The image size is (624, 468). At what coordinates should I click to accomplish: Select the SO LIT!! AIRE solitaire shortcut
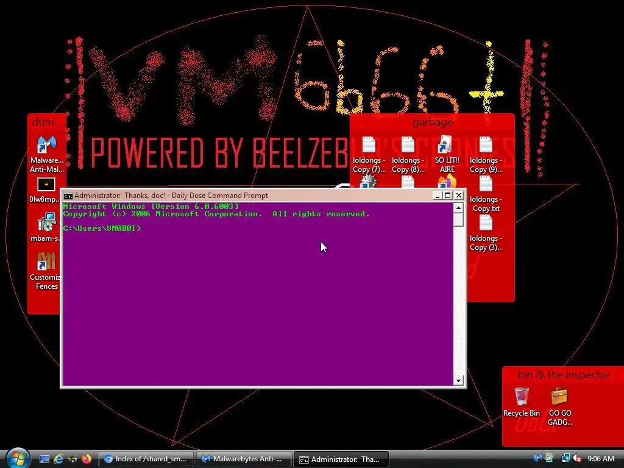[447, 154]
